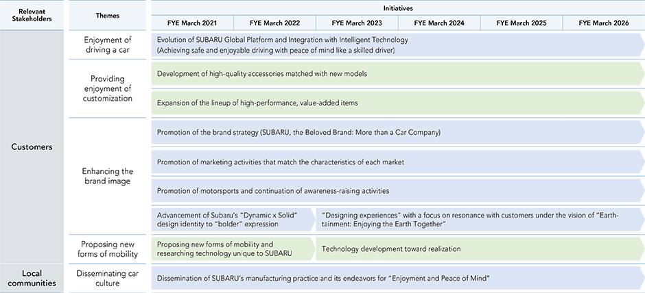The image size is (645, 293).
Task: Click the 'Initiatives' header
Action: tap(398, 8)
